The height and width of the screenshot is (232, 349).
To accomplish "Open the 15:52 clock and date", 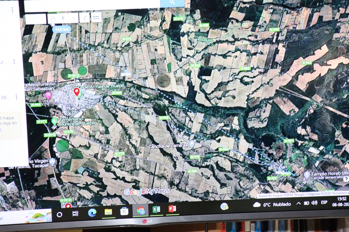I will [x=340, y=202].
